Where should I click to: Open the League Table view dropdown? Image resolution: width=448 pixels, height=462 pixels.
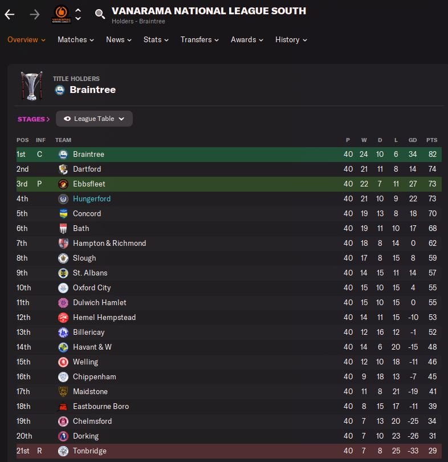point(94,119)
